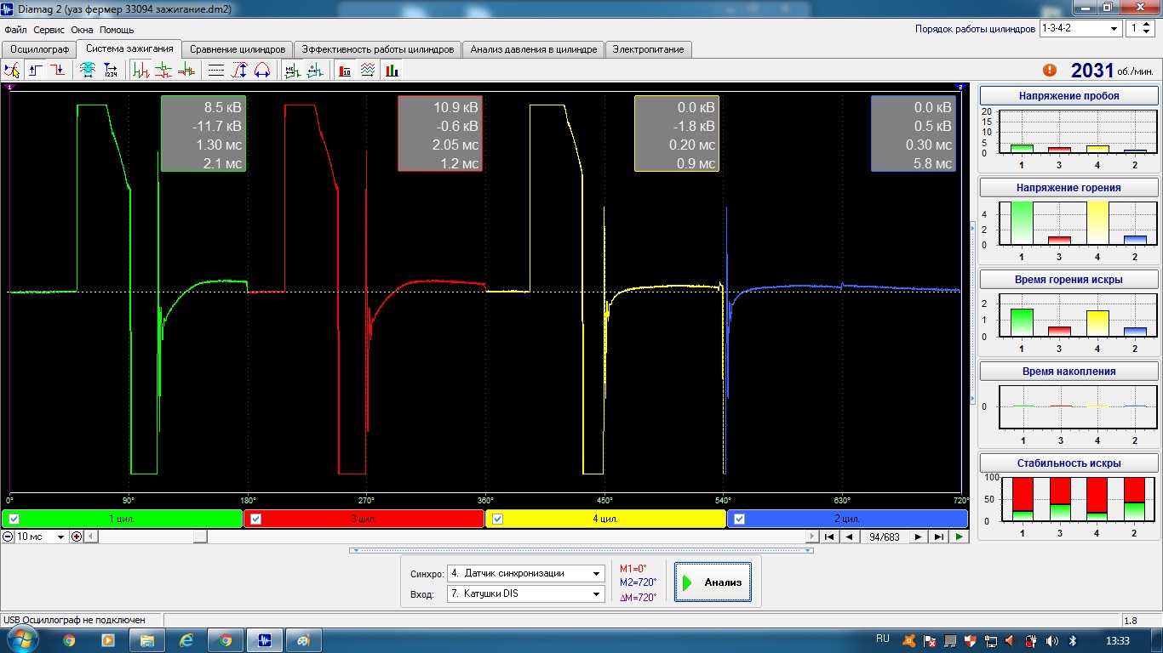Viewport: 1163px width, 653px height.
Task: Switch to Осциллограф tab
Action: (40, 49)
